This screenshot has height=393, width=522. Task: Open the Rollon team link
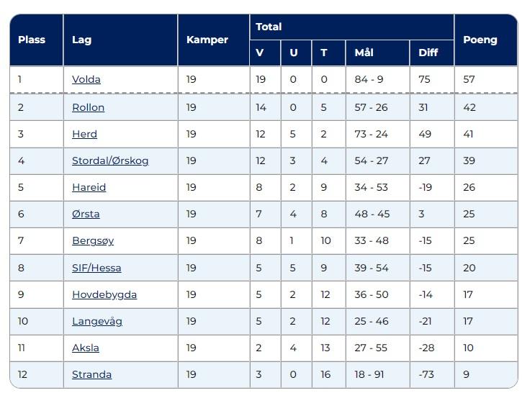[x=89, y=107]
